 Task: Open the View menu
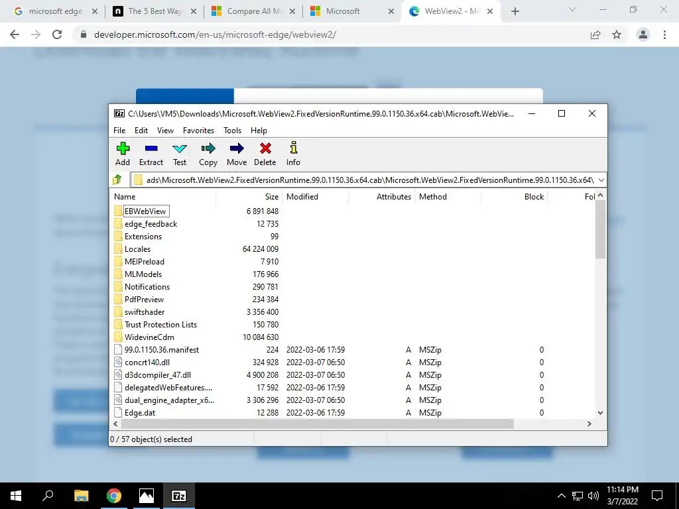(x=165, y=131)
